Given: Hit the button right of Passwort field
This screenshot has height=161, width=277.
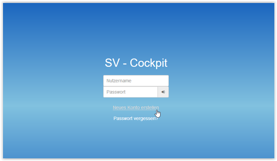Looking at the screenshot, I should click(x=163, y=92).
